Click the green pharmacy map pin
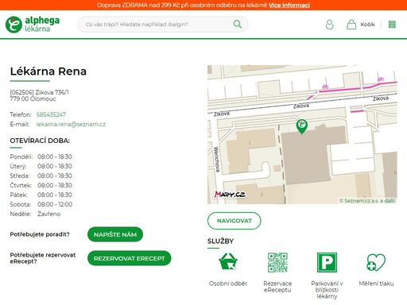 click(302, 127)
